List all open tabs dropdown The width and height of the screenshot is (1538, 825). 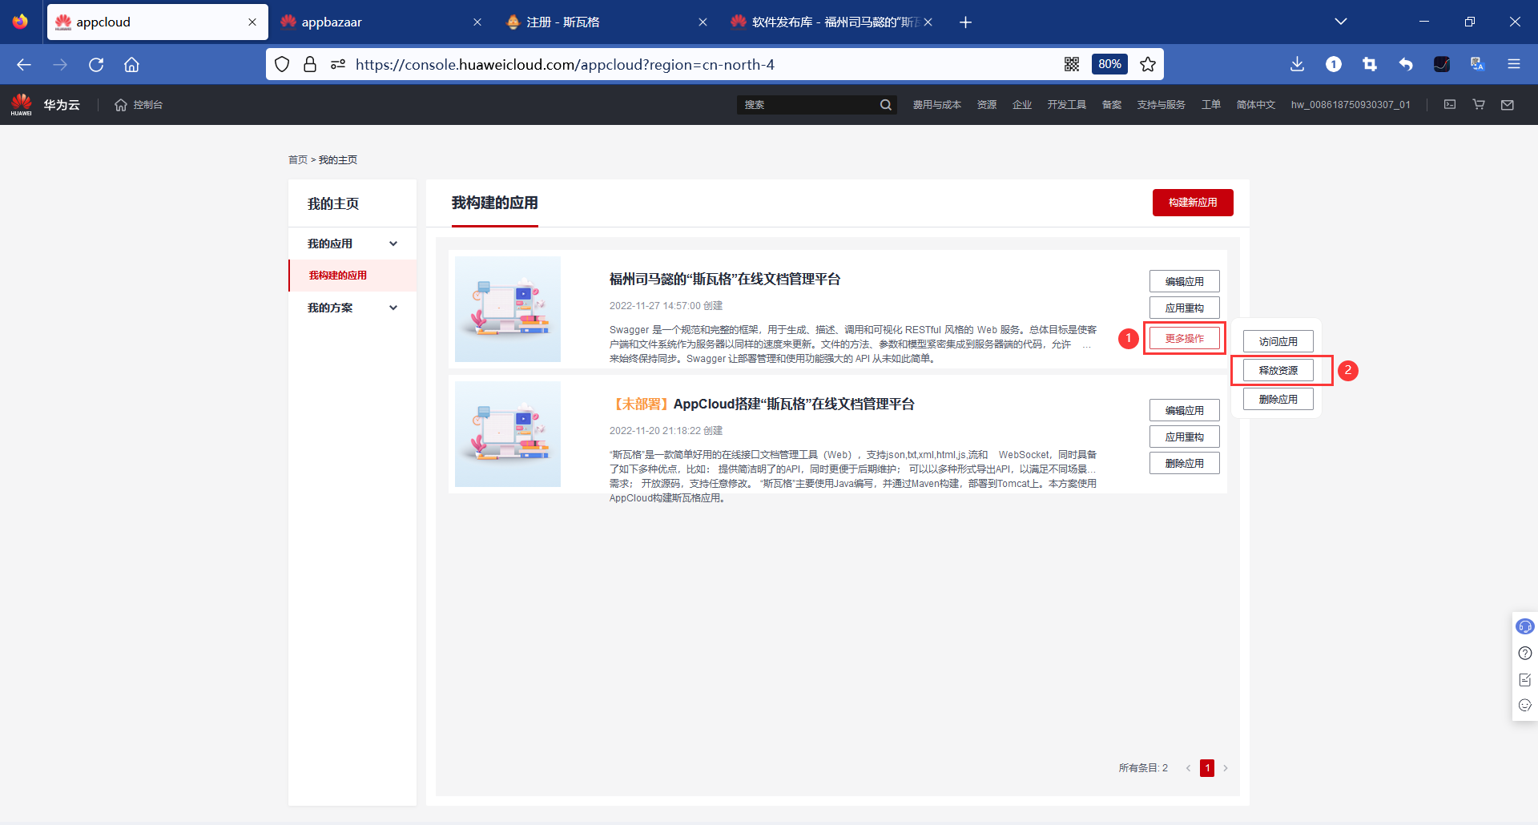(x=1341, y=22)
